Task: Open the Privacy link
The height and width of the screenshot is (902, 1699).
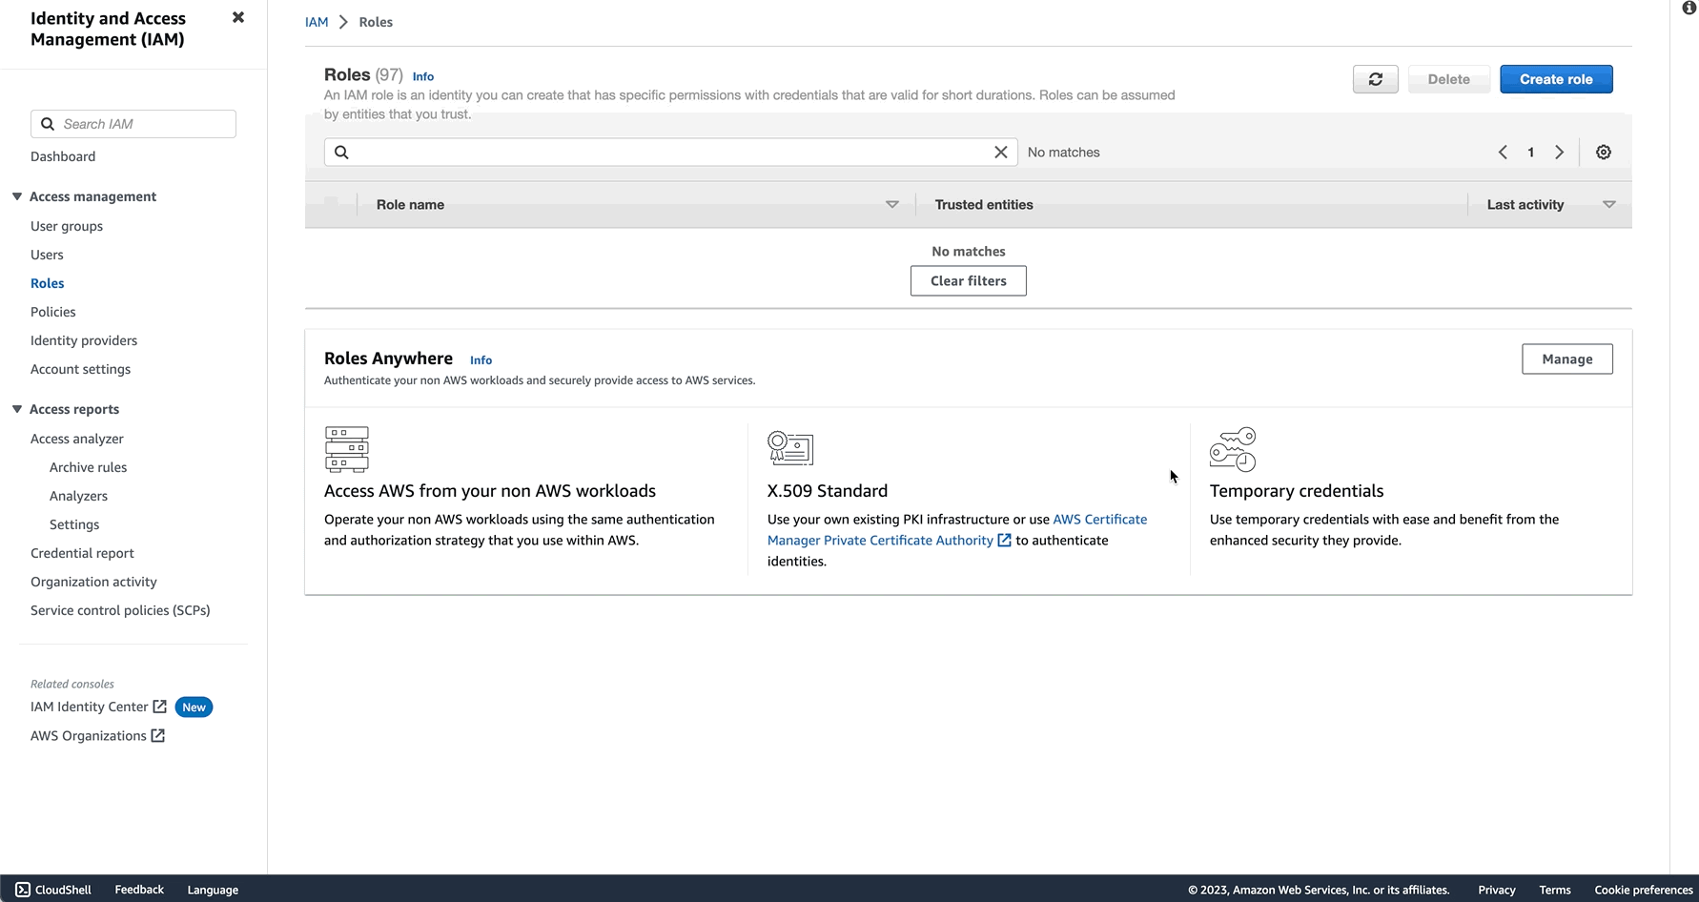Action: coord(1497,890)
